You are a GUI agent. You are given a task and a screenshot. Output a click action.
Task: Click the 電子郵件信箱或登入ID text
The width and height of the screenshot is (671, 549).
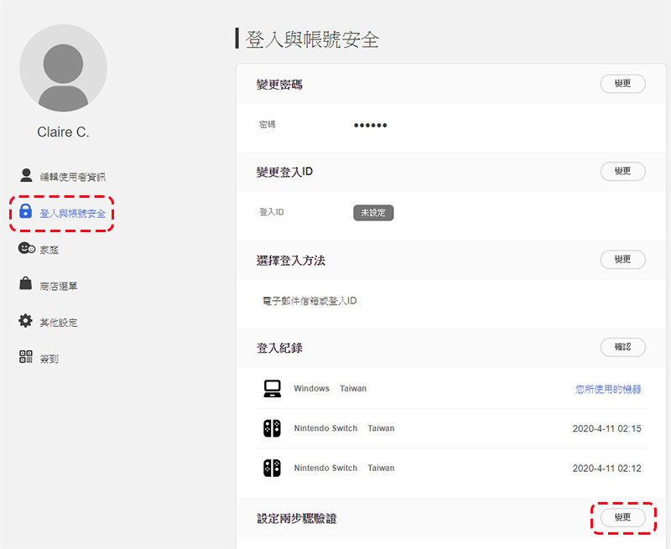pyautogui.click(x=309, y=301)
